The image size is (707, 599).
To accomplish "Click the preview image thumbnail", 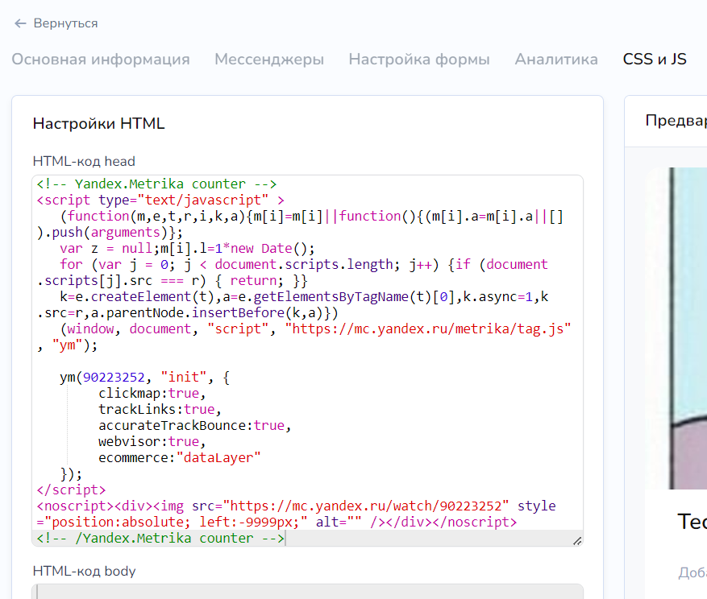I will point(676,328).
